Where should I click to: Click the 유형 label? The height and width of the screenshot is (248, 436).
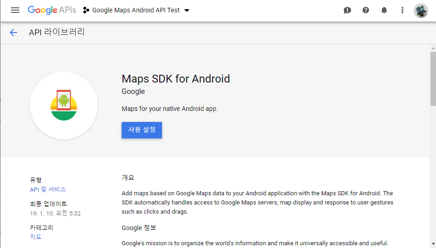click(36, 180)
